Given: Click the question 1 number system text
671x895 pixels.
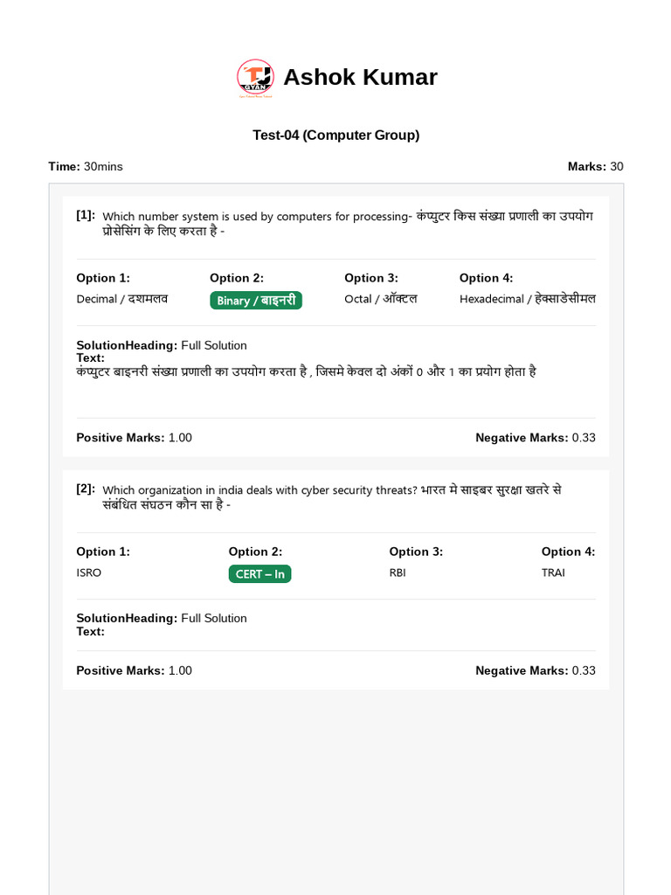Looking at the screenshot, I should pyautogui.click(x=348, y=224).
